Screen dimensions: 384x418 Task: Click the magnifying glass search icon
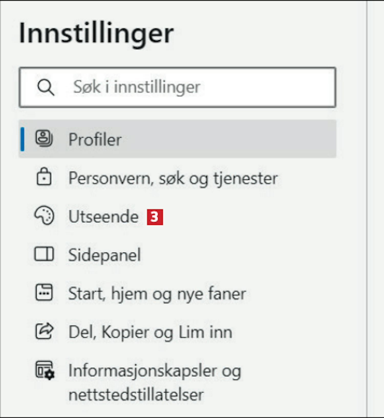(46, 87)
